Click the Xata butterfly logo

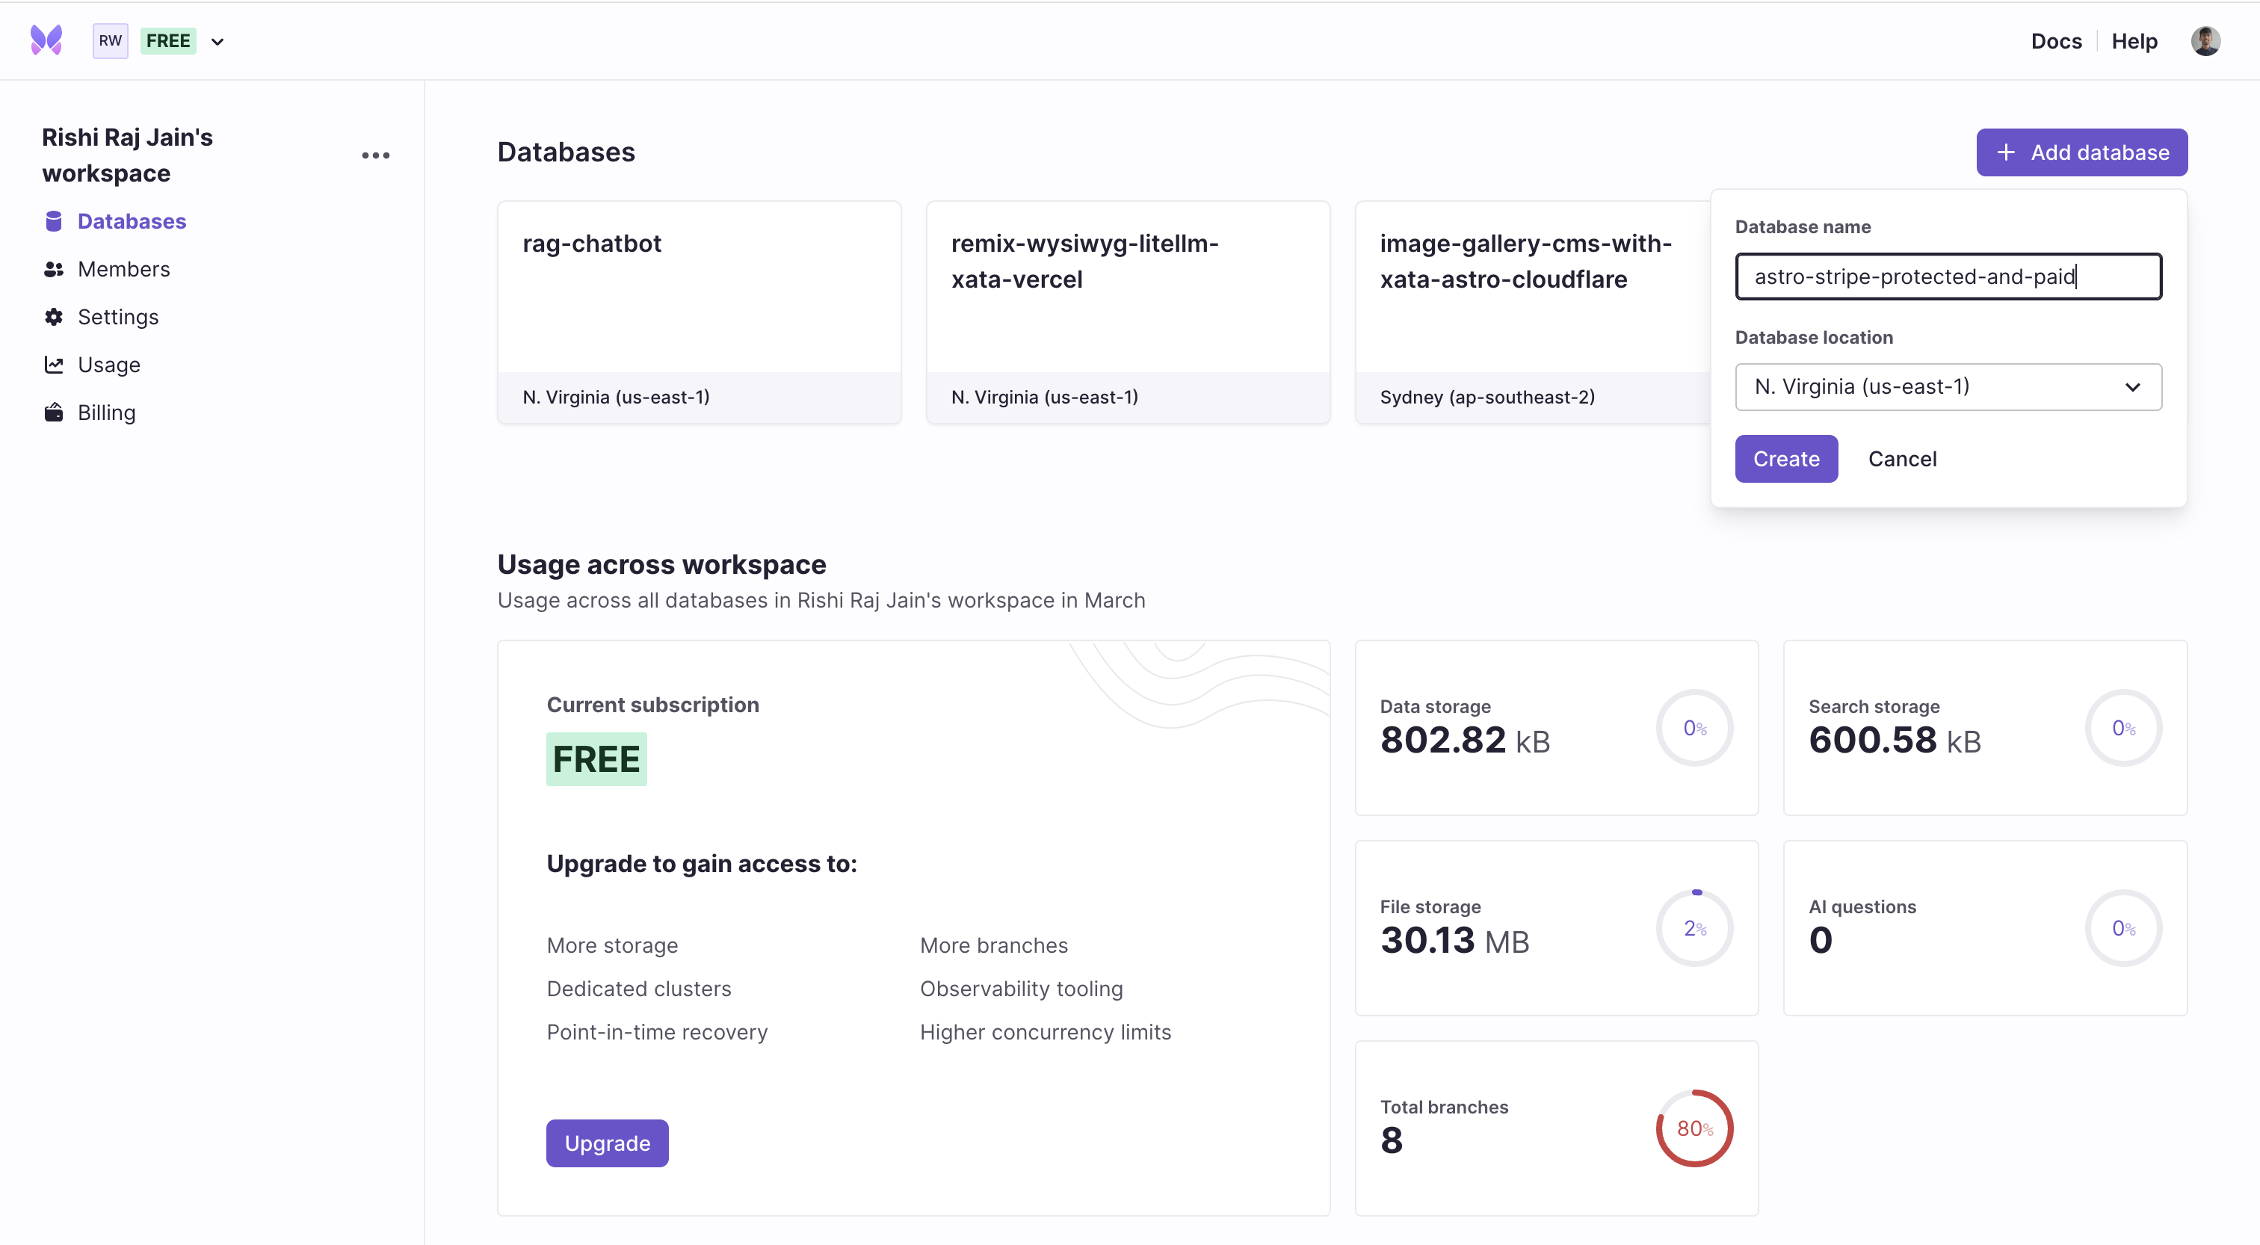pos(46,40)
